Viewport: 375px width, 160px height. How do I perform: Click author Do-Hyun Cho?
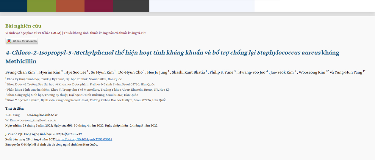130,72
